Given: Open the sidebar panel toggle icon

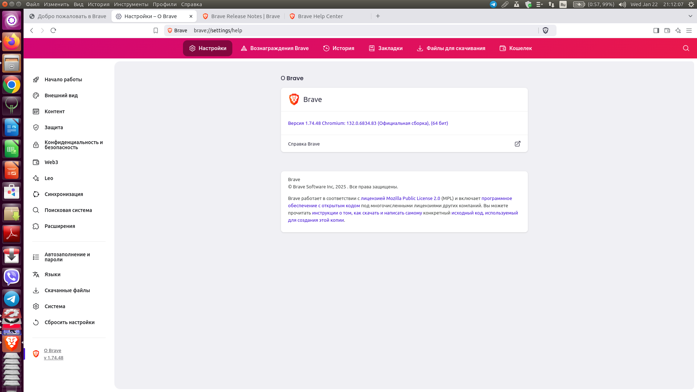Looking at the screenshot, I should 656,30.
